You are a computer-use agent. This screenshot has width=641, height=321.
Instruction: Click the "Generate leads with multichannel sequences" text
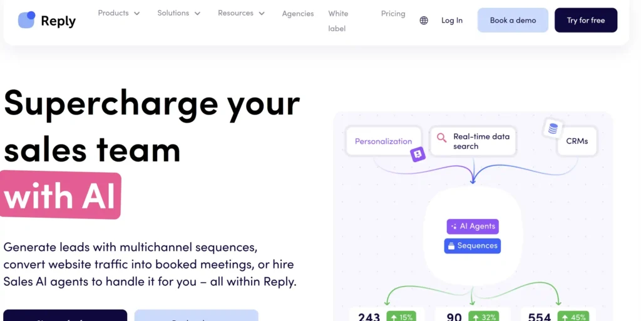(130, 247)
